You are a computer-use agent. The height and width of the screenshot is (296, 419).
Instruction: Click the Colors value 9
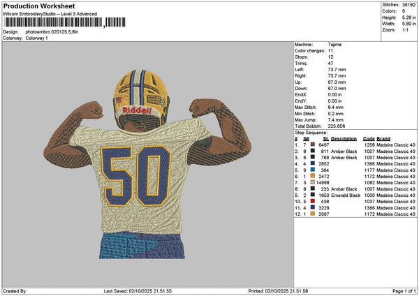(x=404, y=11)
